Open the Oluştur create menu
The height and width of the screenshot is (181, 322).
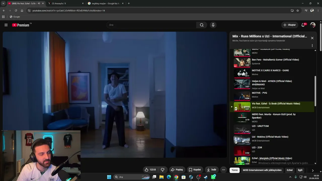(x=290, y=25)
